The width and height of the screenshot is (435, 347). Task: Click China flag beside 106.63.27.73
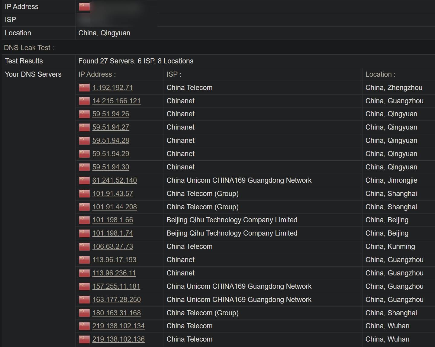click(x=84, y=246)
